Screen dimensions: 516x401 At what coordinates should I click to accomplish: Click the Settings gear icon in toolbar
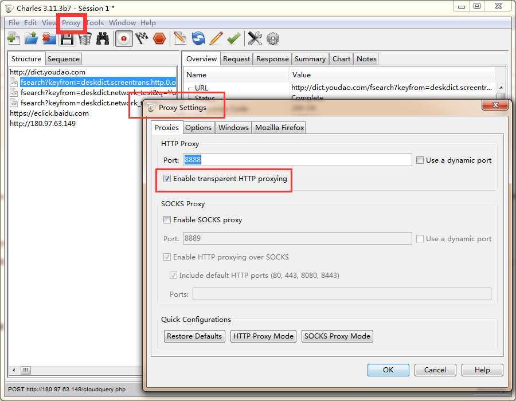pyautogui.click(x=273, y=38)
